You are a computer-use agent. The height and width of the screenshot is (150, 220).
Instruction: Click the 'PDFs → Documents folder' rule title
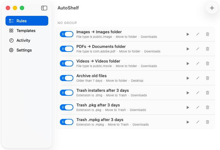pos(101,47)
